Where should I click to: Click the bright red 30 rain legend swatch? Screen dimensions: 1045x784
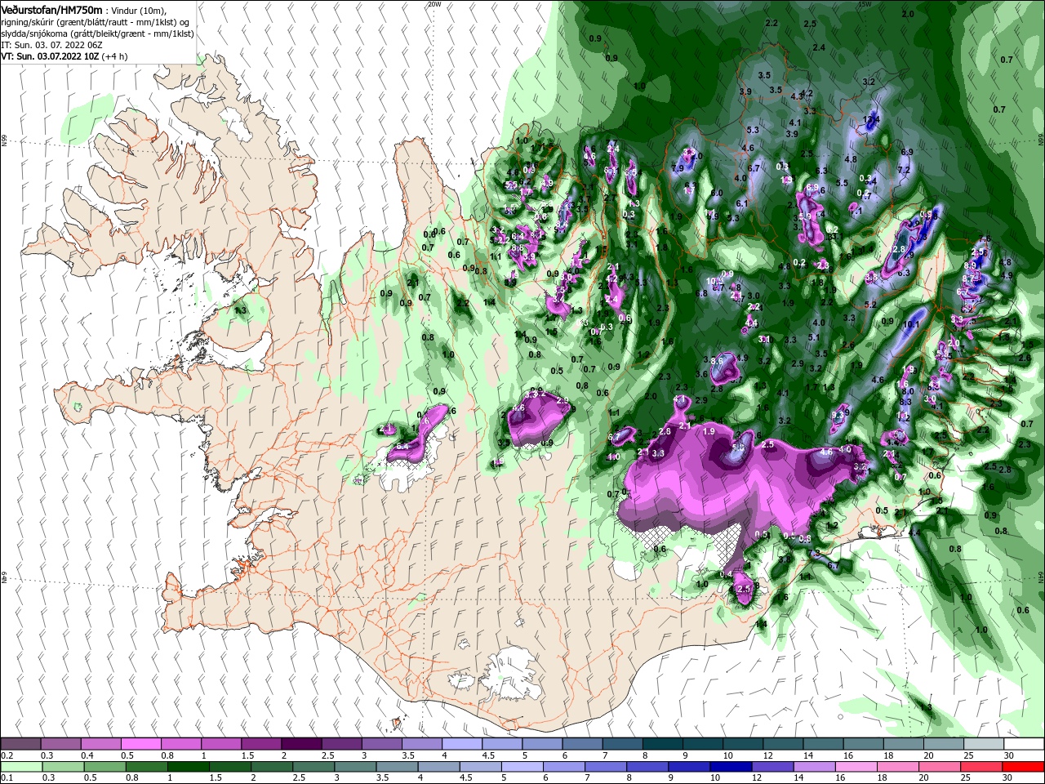pos(1023,766)
